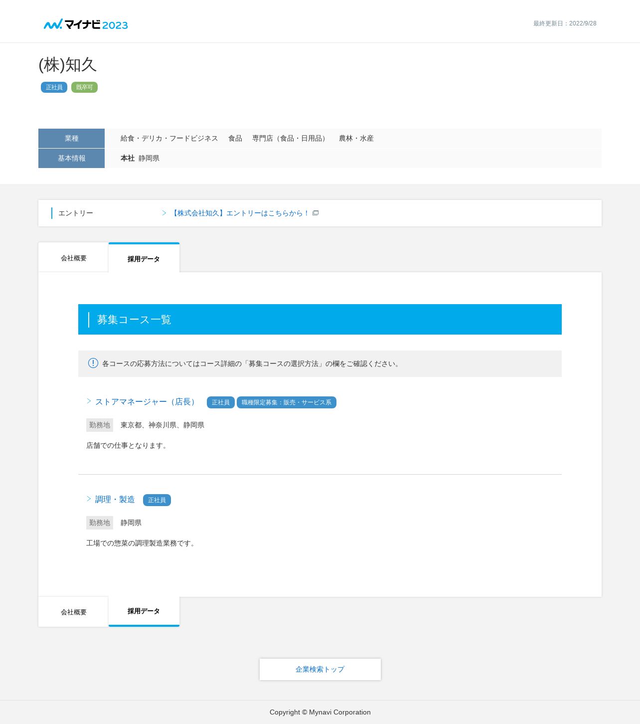
Task: Click the (株)知久 company heading
Action: pyautogui.click(x=67, y=65)
